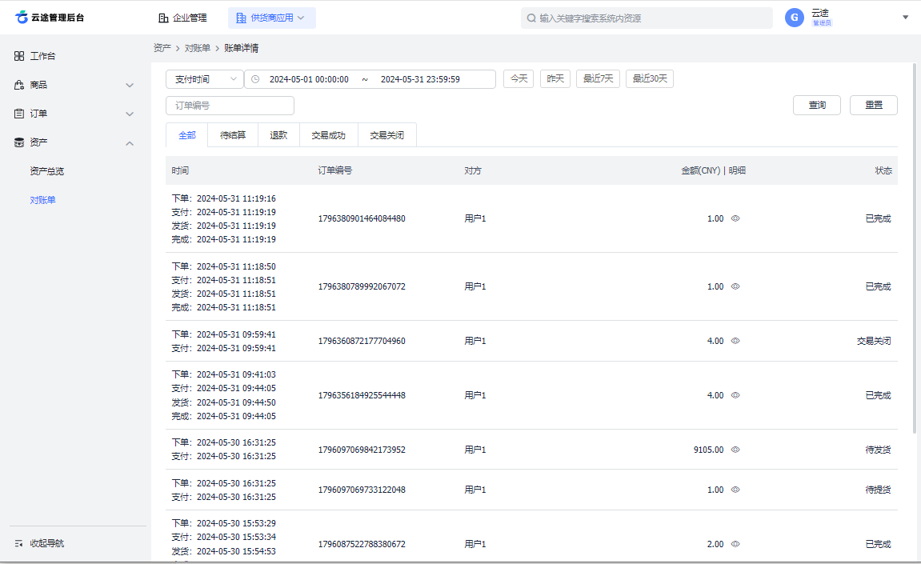Go to 对账单 in the breadcrumb
The image size is (921, 564).
(198, 48)
